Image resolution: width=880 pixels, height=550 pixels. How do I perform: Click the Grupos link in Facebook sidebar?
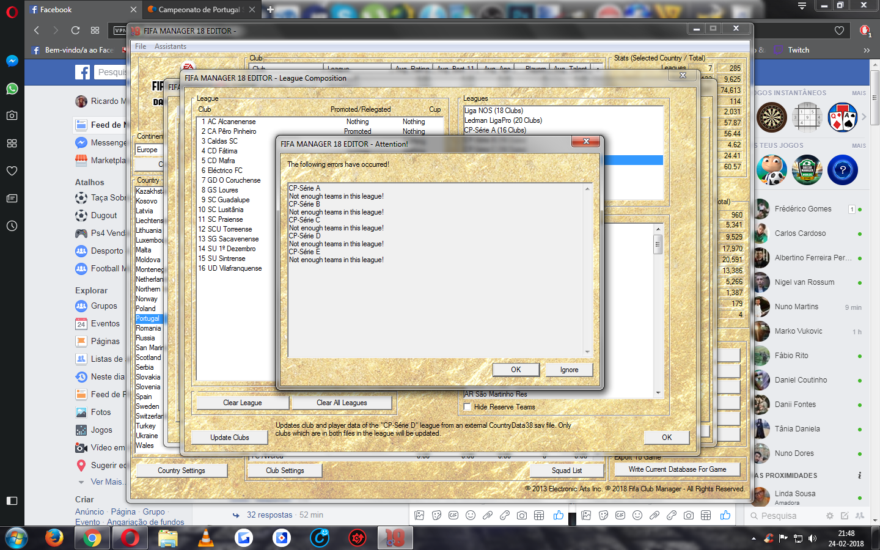[x=104, y=306]
